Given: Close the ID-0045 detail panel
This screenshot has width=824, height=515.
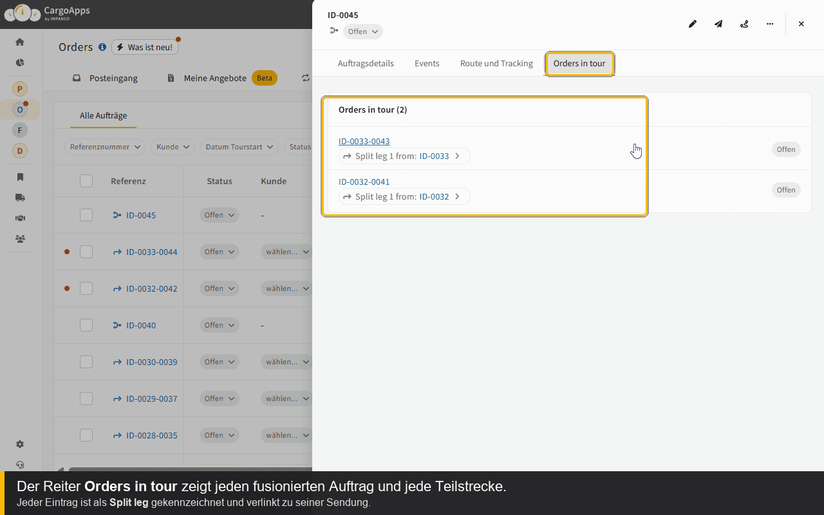Looking at the screenshot, I should coord(801,24).
